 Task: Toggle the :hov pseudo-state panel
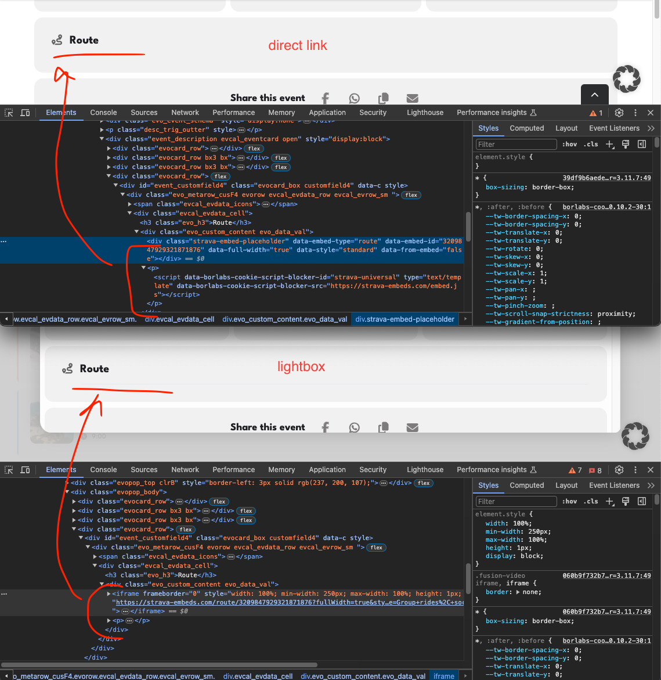click(569, 144)
